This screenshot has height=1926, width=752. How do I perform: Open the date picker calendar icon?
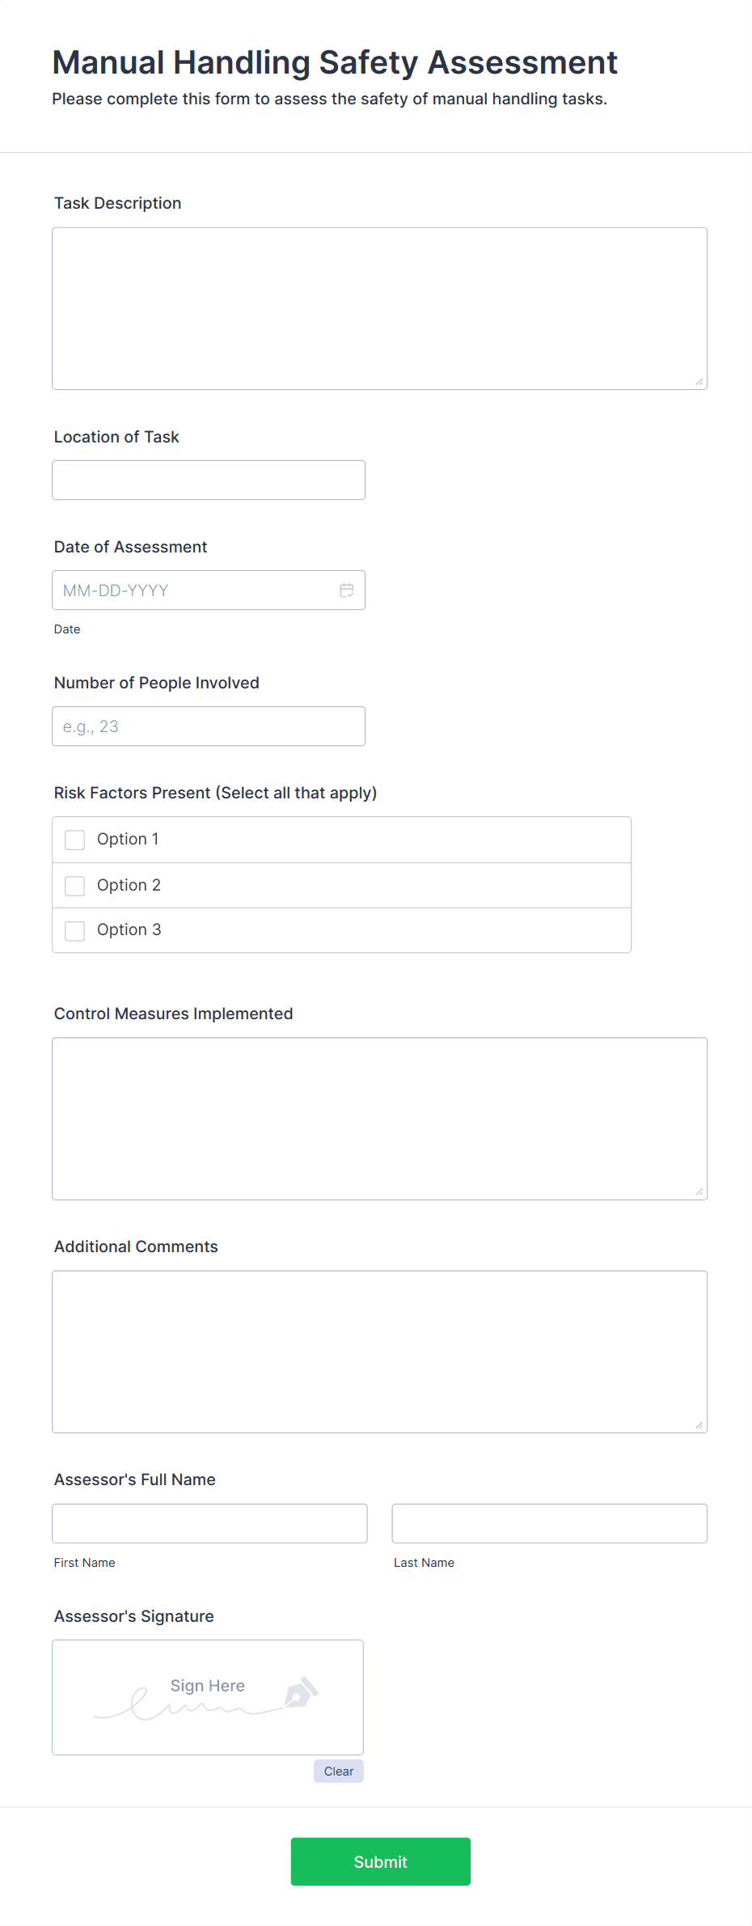point(347,590)
